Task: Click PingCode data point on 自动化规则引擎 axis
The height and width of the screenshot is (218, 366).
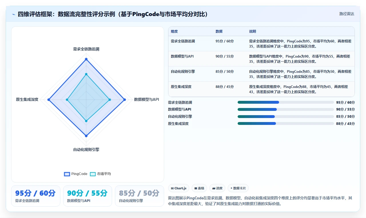Action: point(86,136)
